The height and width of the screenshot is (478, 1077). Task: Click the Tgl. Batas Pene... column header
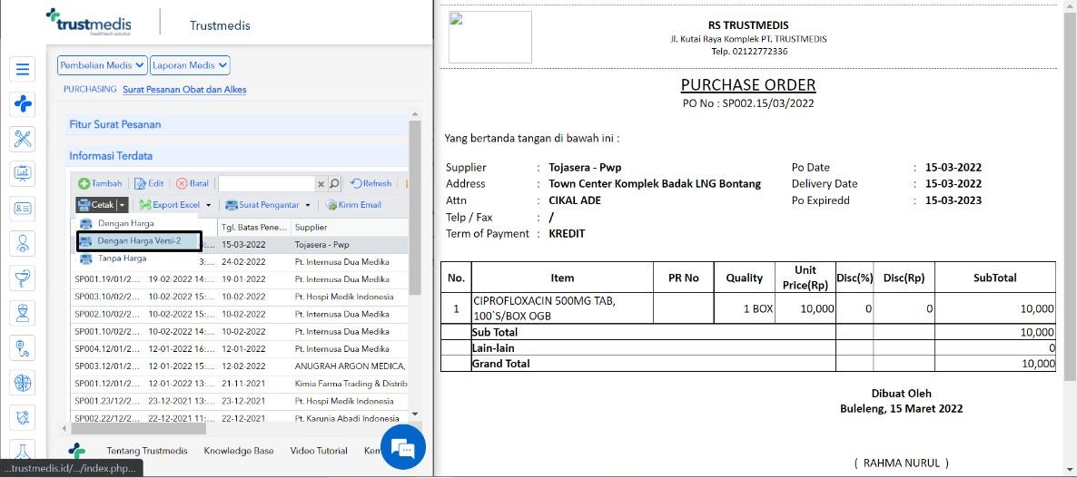coord(253,227)
